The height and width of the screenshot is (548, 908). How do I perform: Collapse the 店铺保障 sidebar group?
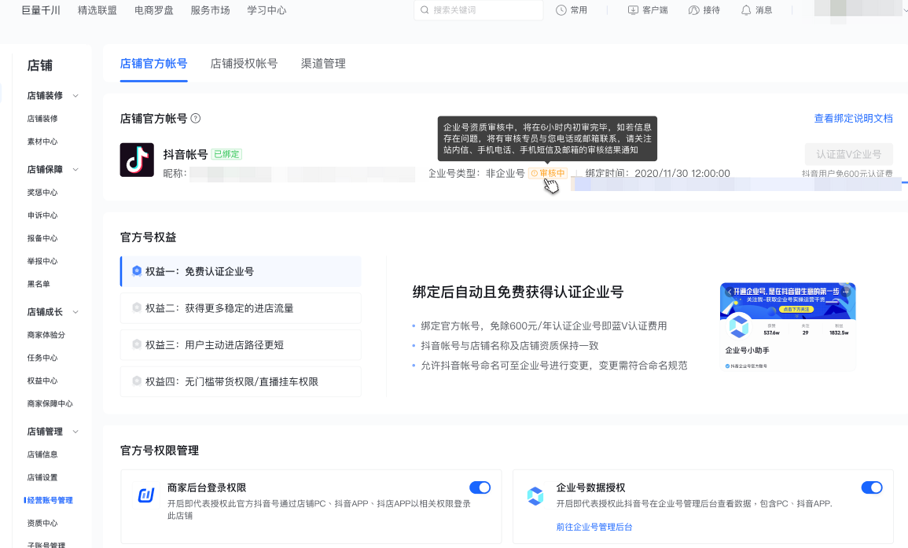click(76, 169)
